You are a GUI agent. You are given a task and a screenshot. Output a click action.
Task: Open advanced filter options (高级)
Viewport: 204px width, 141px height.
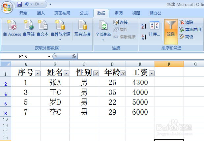tap(186, 37)
